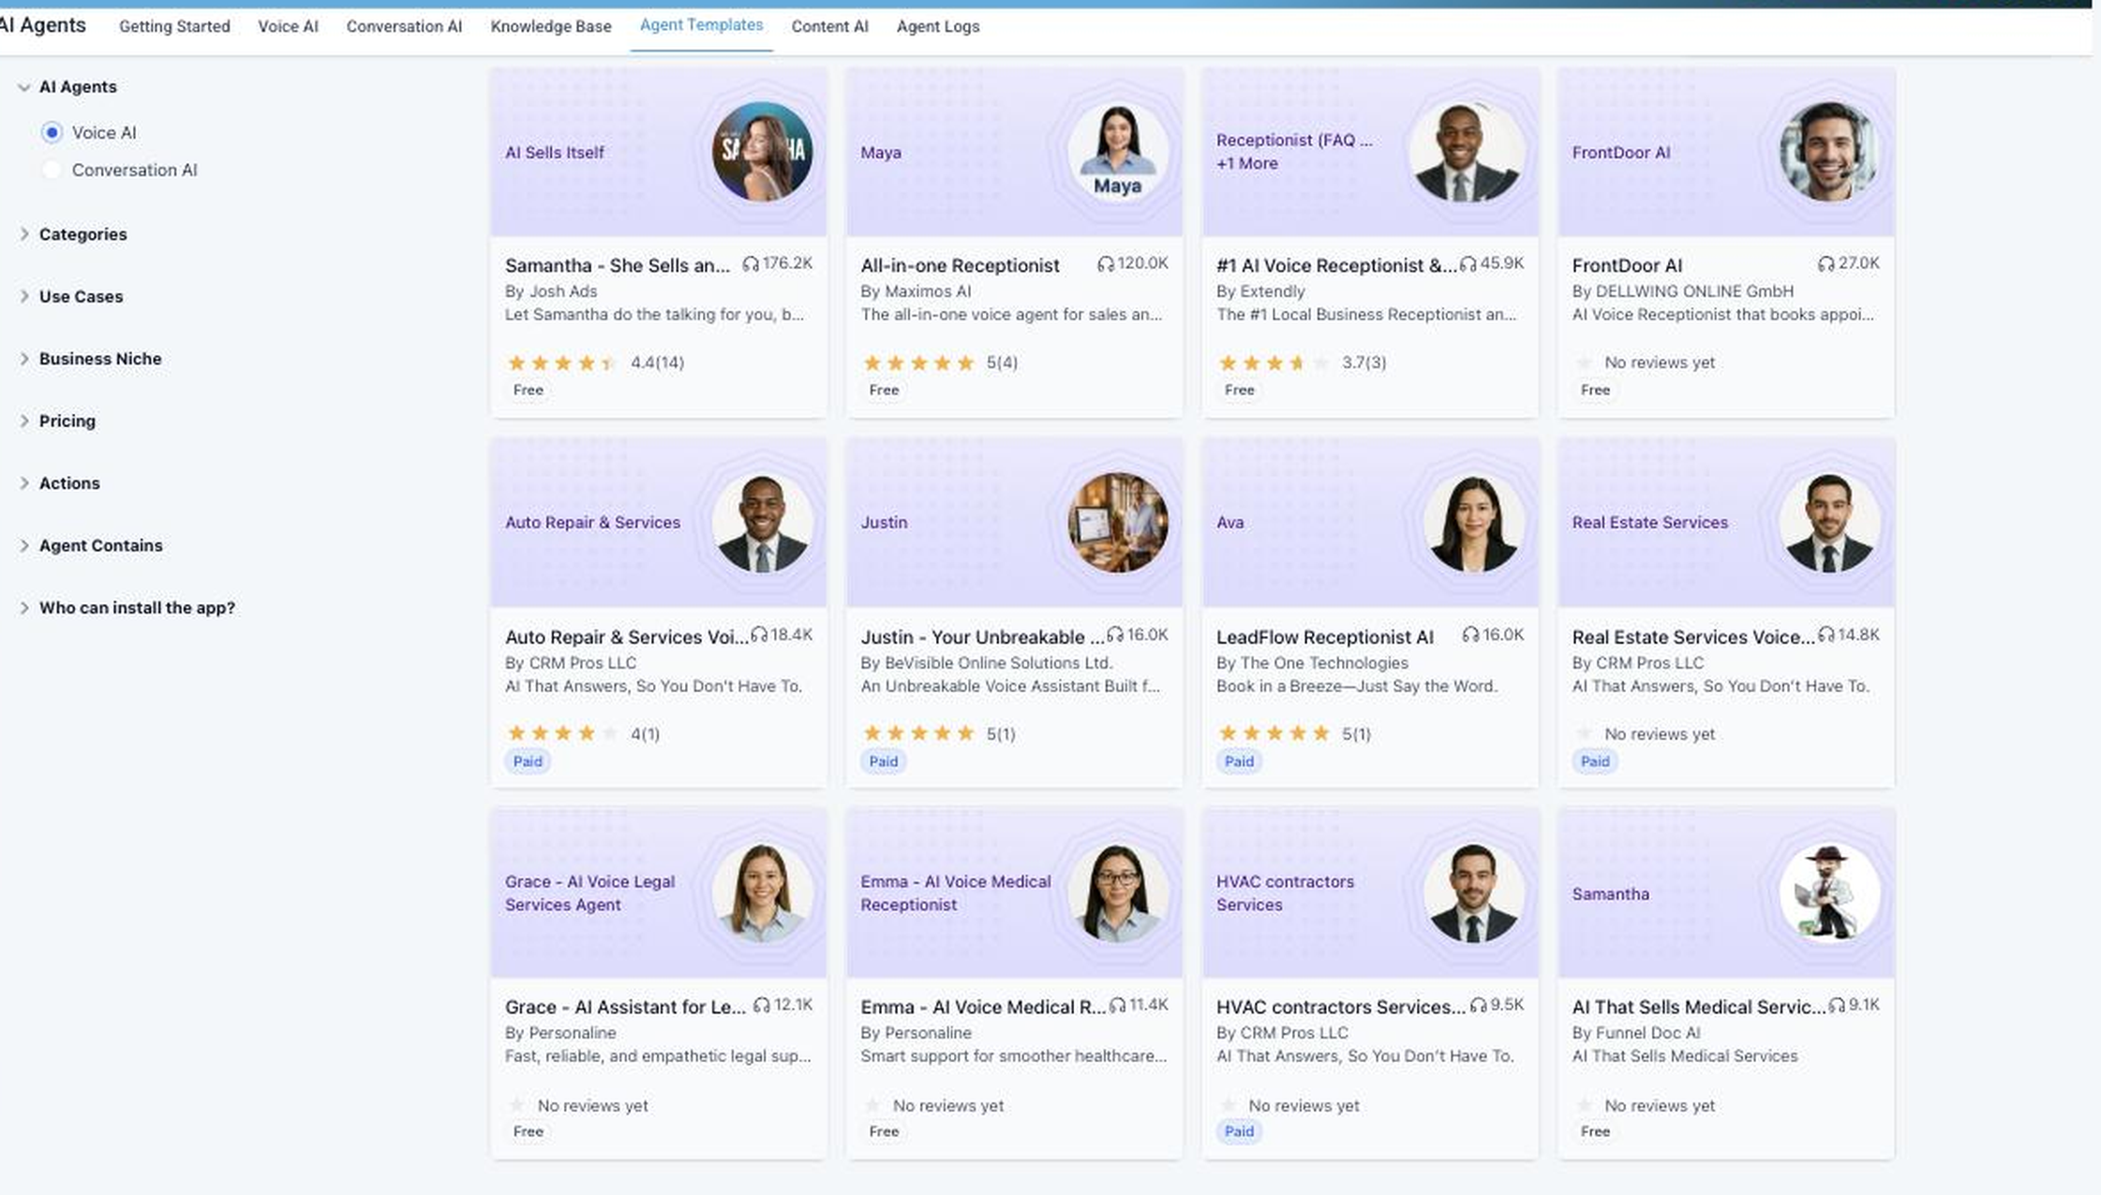Select the Conversation AI radio button
2101x1195 pixels.
52,170
